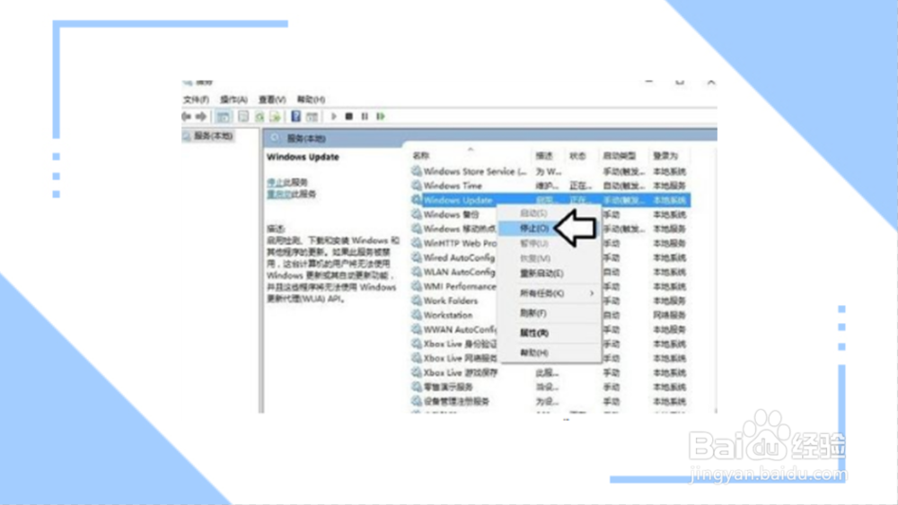898x505 pixels.
Task: Click the 重启动此服务 link
Action: pos(291,194)
